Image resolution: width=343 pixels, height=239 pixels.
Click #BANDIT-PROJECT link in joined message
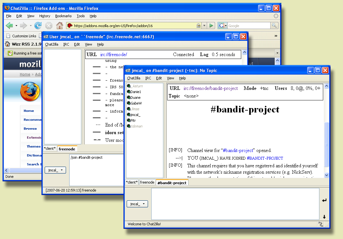pyautogui.click(x=265, y=158)
